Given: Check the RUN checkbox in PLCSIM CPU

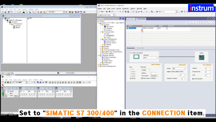Looking at the screenshot, I should (x=8, y=93).
